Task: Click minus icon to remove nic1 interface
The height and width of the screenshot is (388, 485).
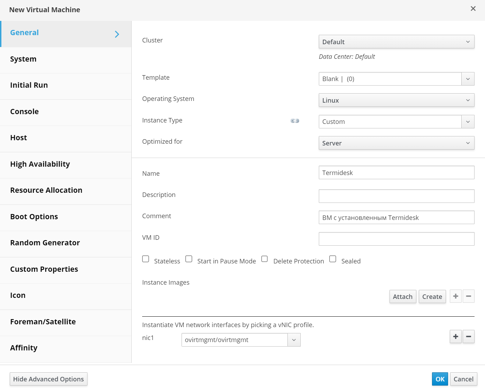Action: [x=468, y=336]
